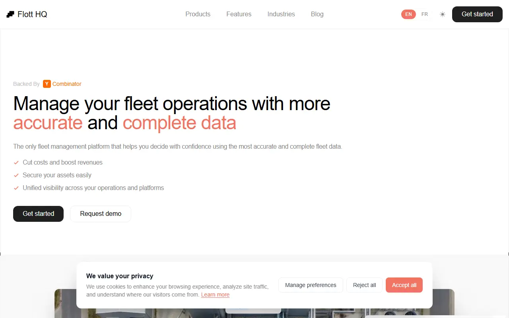Open Manage preferences for cookies
This screenshot has width=509, height=318.
point(311,285)
